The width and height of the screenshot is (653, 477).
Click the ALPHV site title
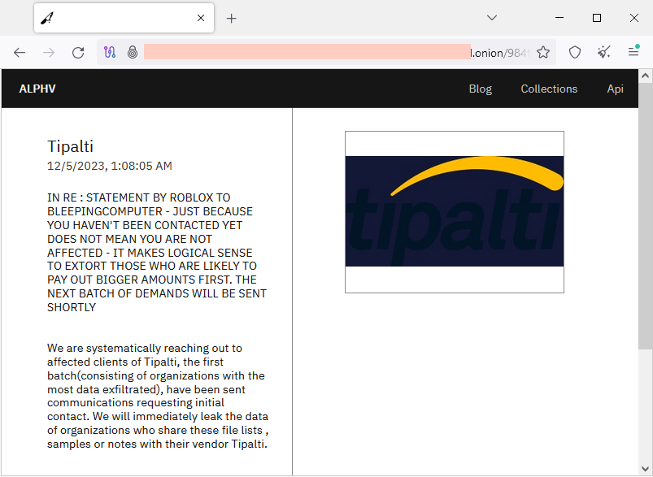click(x=37, y=89)
